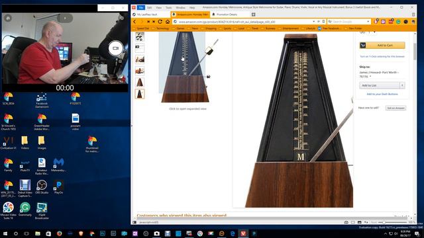Toggle browser panel at status bar left
Image resolution: width=424 pixels, height=238 pixels.
tap(134, 222)
